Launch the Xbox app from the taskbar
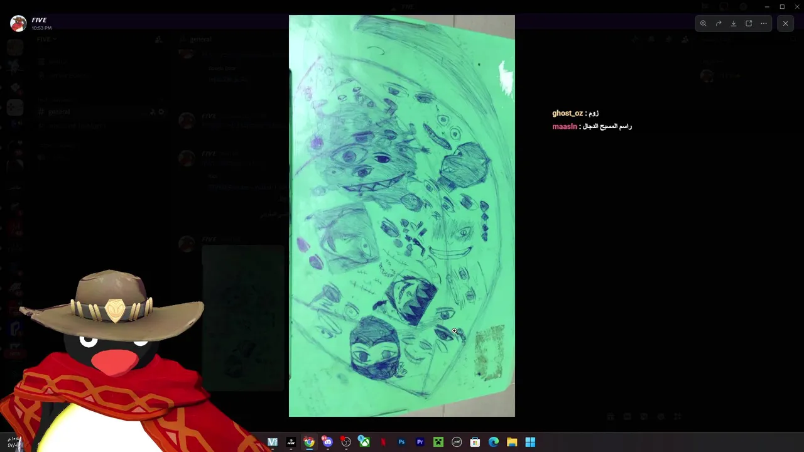Screen dimensions: 804x452 point(364,442)
